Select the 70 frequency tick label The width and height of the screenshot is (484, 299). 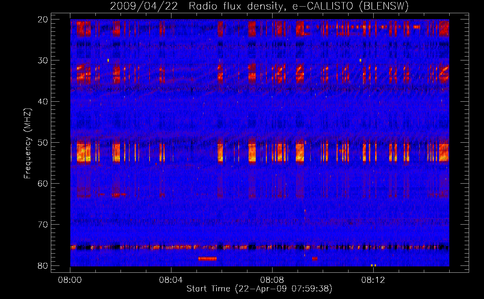[x=43, y=225]
